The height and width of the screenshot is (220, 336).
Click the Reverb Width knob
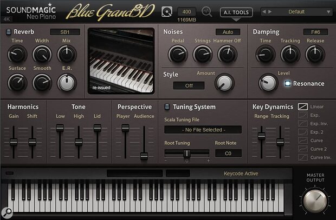click(x=42, y=54)
